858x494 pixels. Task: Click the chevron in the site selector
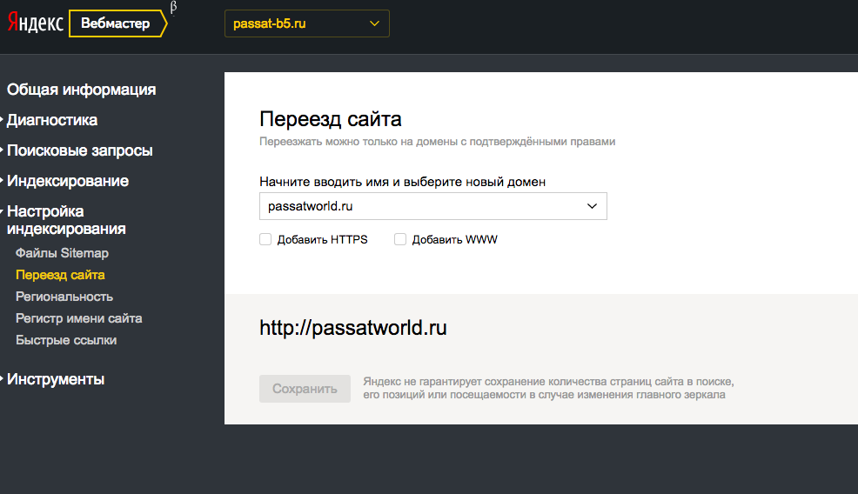coord(374,23)
